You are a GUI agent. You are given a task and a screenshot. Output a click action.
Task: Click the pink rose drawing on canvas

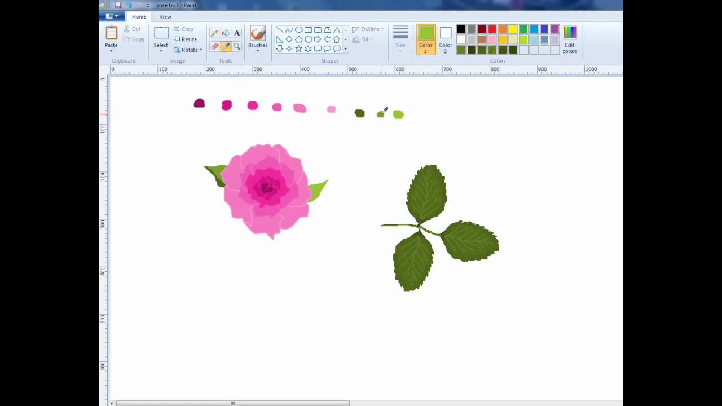pos(266,191)
